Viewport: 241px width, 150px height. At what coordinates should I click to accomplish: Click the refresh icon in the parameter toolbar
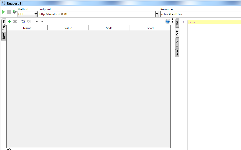click(29, 22)
